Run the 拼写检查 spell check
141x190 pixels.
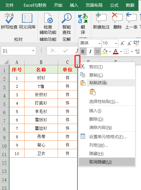coord(9,21)
